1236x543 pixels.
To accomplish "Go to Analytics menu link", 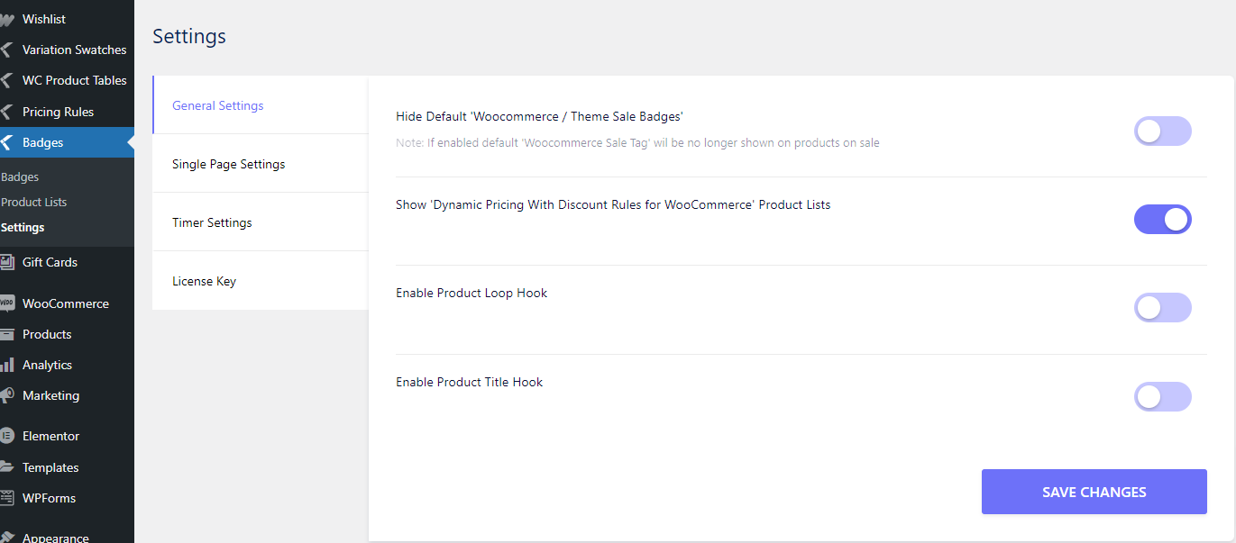I will click(47, 365).
